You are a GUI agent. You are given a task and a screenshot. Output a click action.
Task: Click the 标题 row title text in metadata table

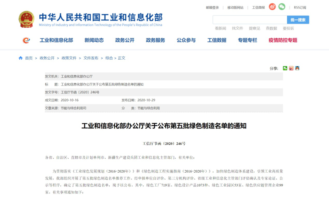pos(102,84)
